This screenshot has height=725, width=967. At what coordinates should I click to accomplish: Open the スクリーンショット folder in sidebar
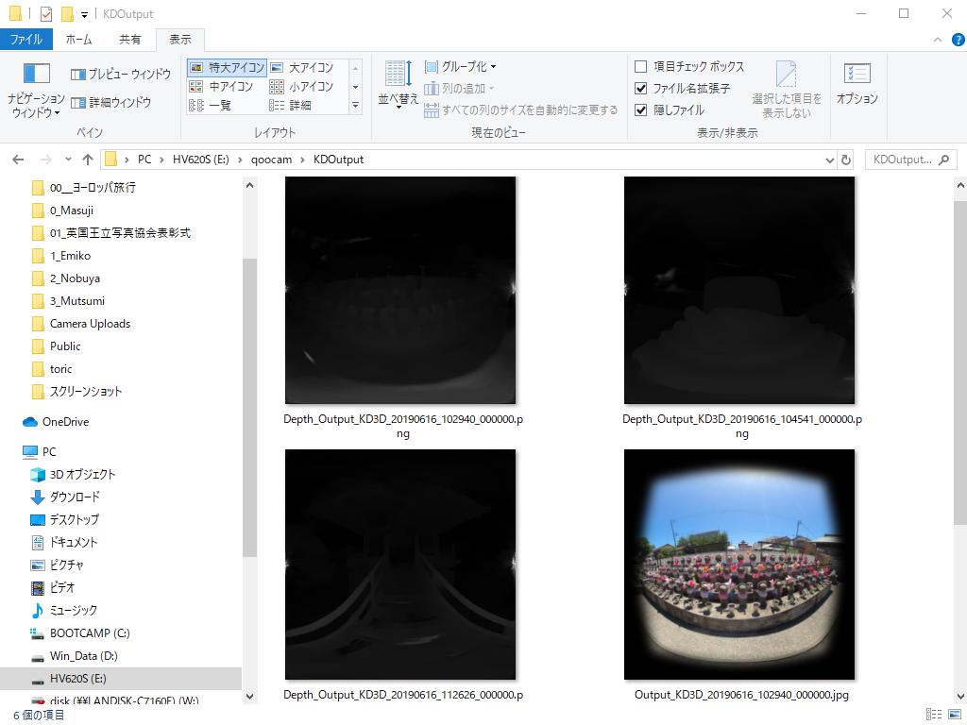77,392
